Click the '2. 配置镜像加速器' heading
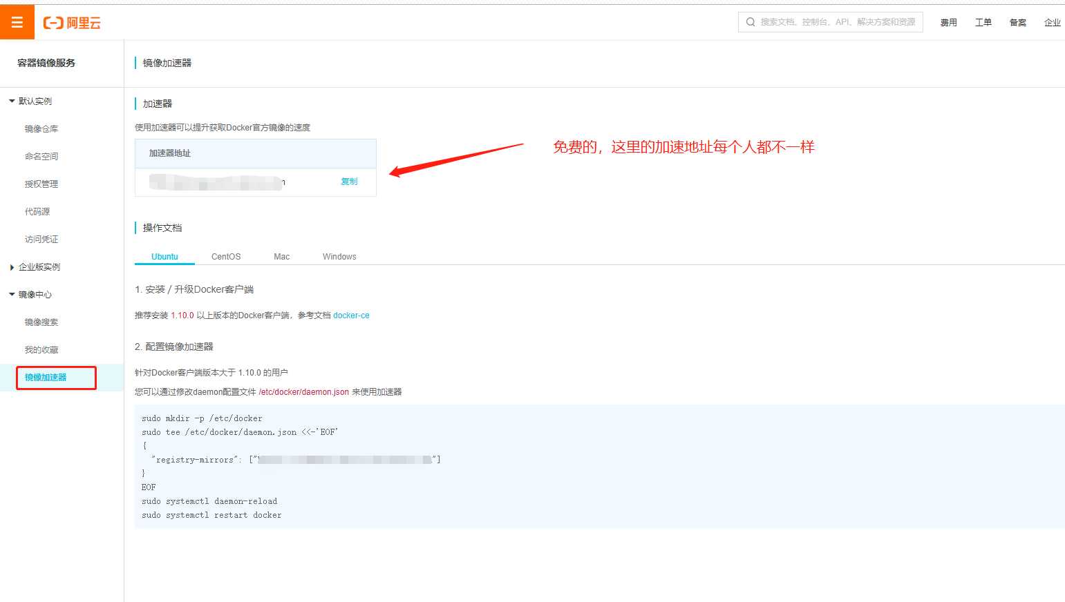Viewport: 1065px width, 602px height. tap(174, 347)
